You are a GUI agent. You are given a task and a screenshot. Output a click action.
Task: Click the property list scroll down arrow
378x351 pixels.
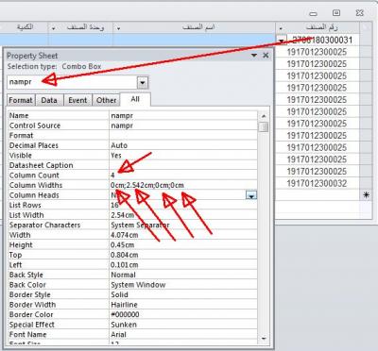coord(264,339)
